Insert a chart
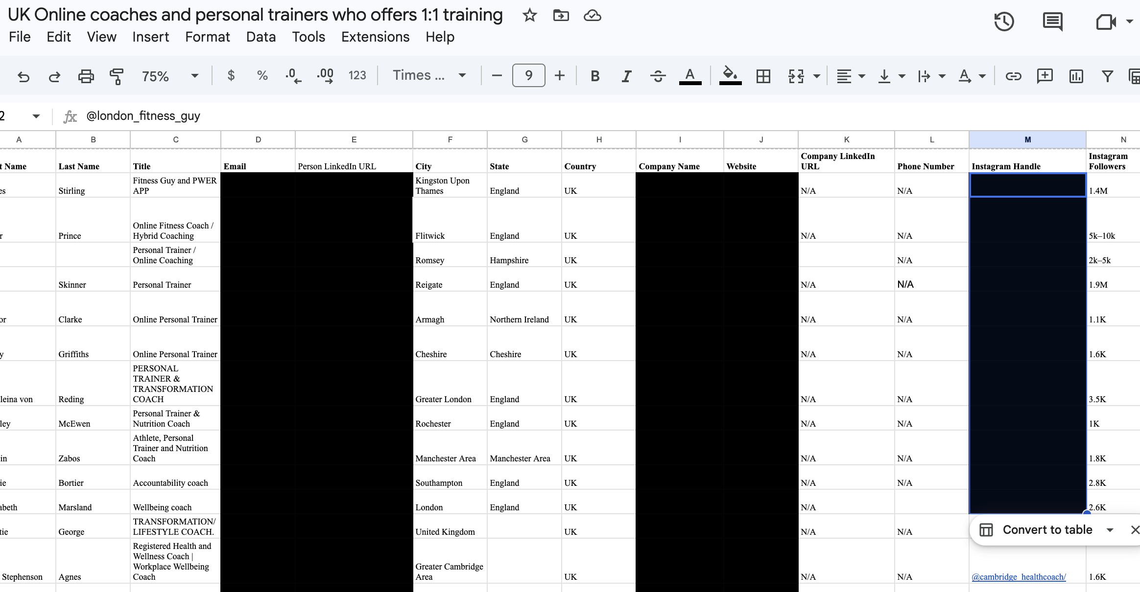The height and width of the screenshot is (592, 1140). [1076, 76]
